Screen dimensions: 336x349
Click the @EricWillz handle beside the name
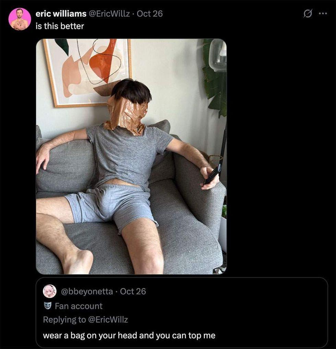109,14
